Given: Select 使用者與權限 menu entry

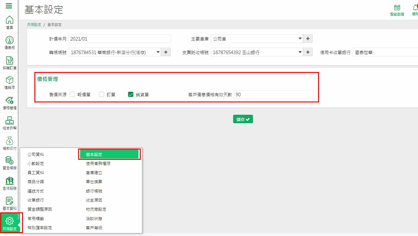Looking at the screenshot, I should (x=98, y=163).
